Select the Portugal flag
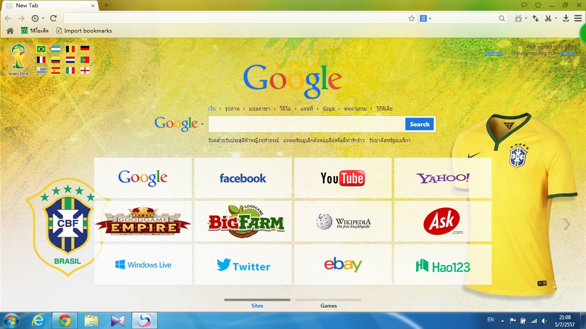 (85, 60)
